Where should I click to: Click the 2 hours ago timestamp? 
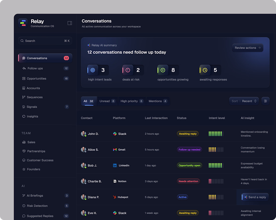coord(152,134)
